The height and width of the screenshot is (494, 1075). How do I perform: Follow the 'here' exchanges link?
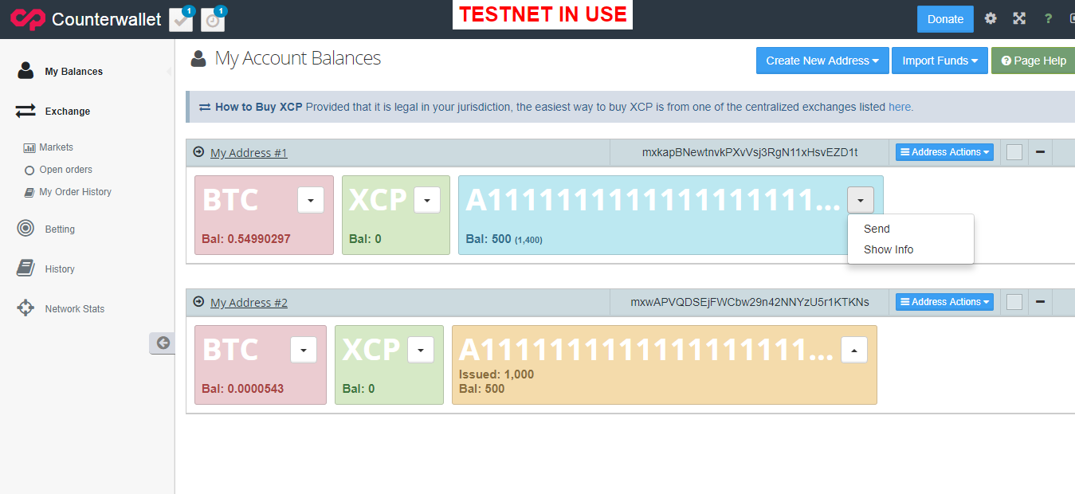coord(900,107)
